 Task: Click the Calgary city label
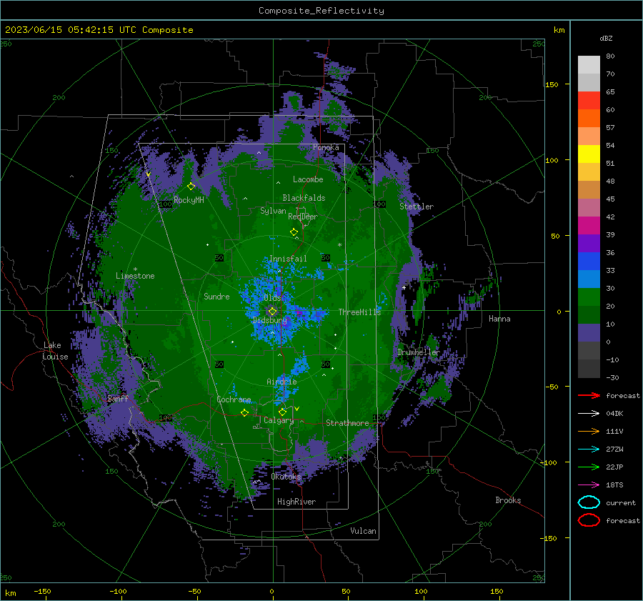pyautogui.click(x=279, y=420)
